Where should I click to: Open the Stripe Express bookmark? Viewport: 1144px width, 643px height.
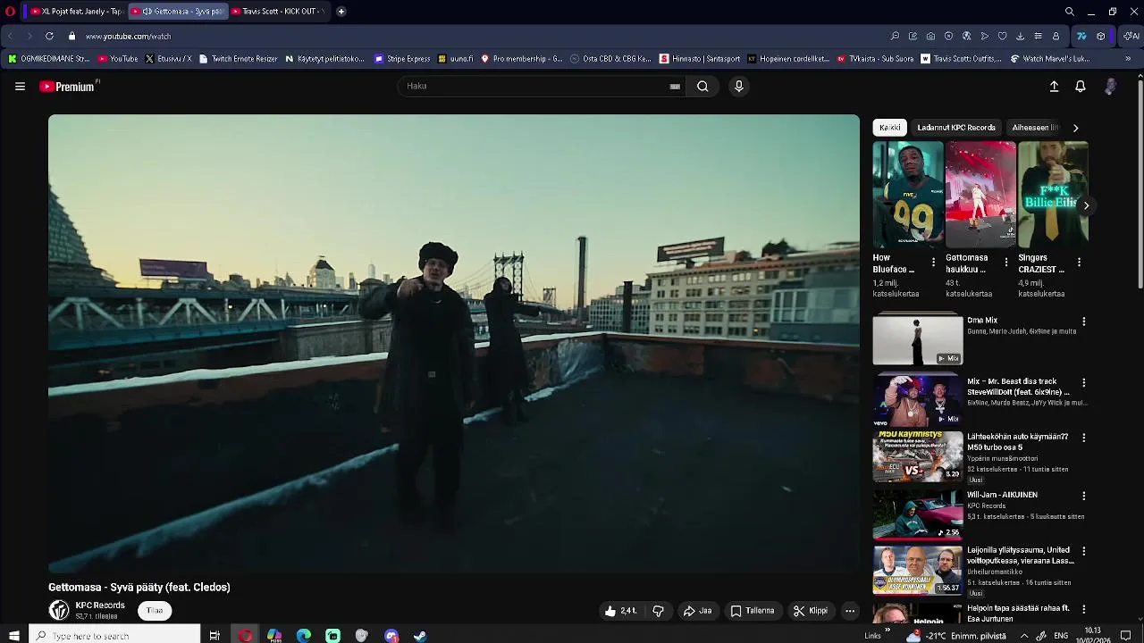point(402,59)
